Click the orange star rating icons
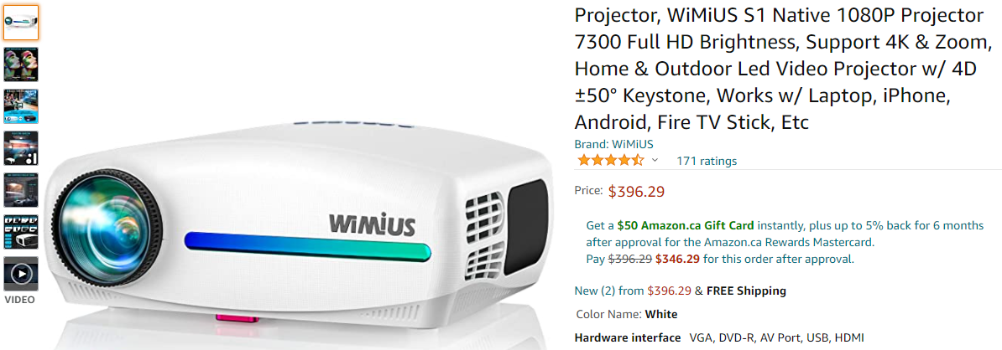 click(x=610, y=161)
